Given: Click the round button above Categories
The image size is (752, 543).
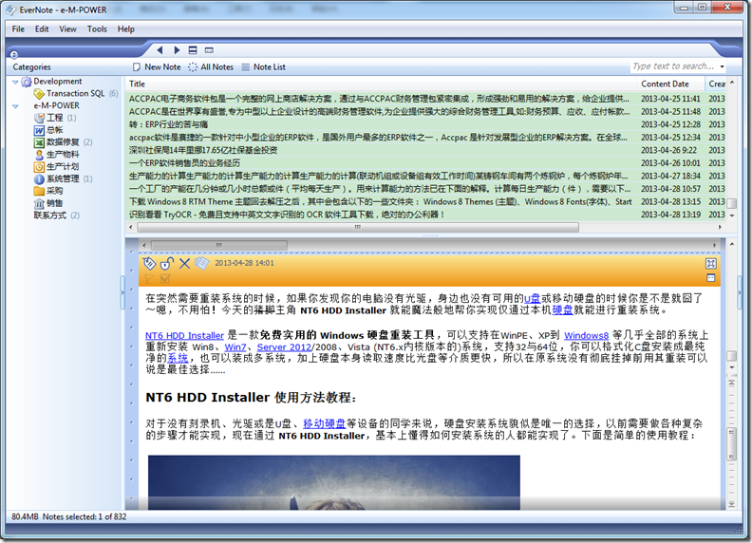Looking at the screenshot, I should [14, 55].
